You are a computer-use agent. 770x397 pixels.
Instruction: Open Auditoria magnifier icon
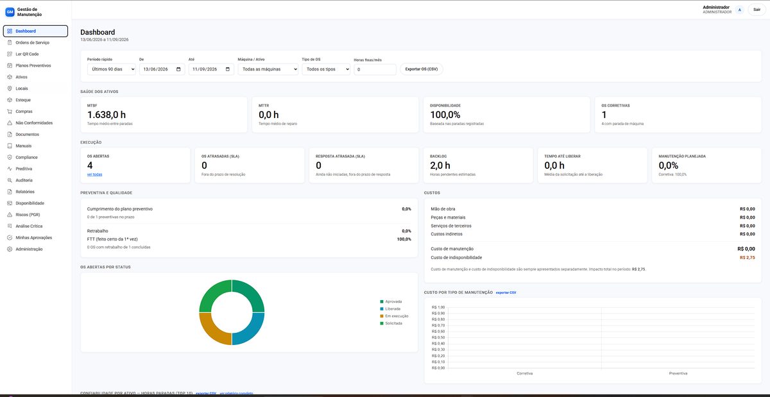pyautogui.click(x=10, y=180)
